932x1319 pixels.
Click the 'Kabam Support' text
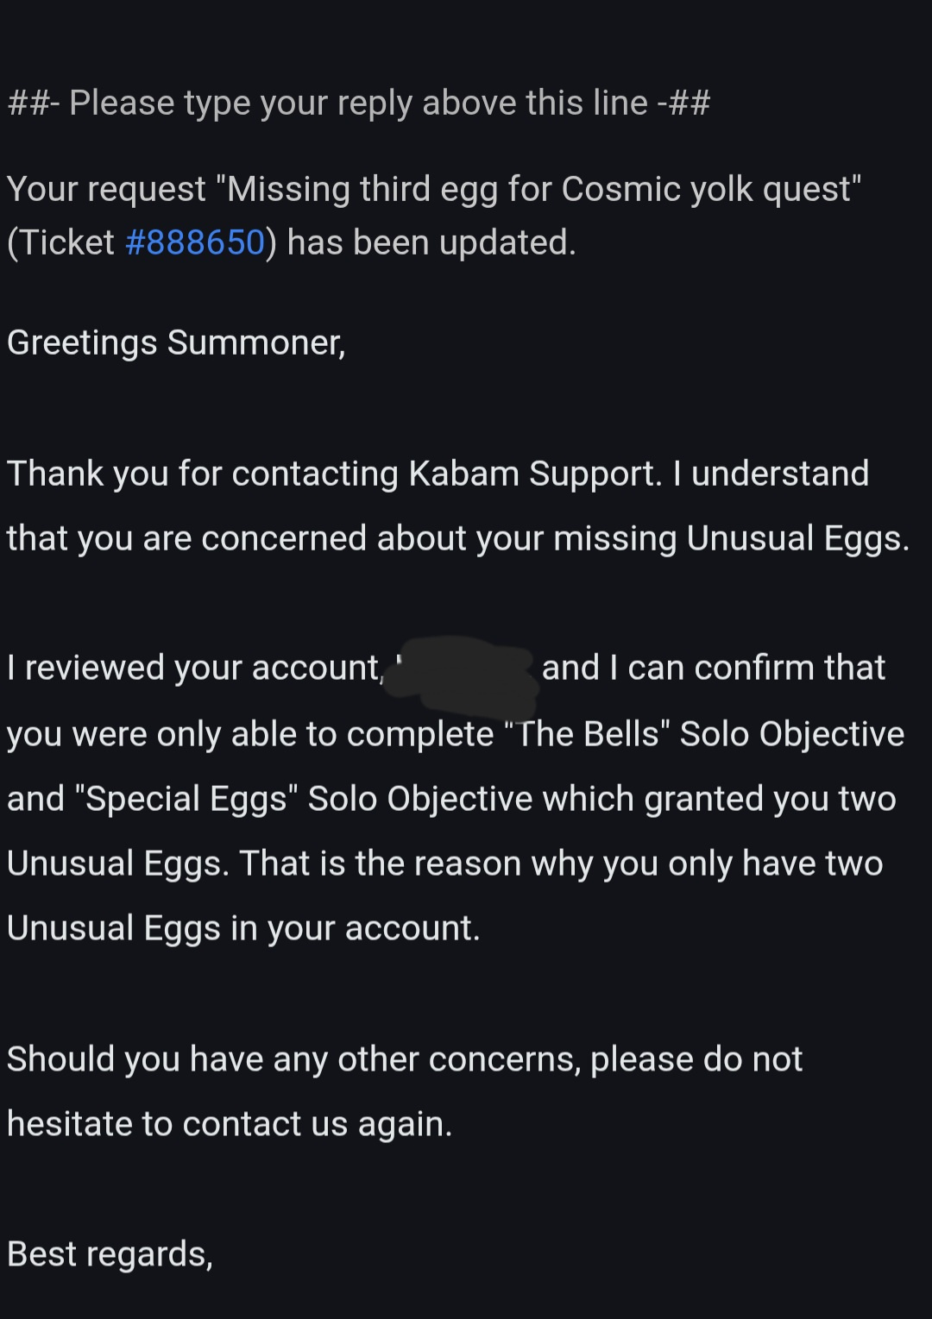(x=534, y=474)
